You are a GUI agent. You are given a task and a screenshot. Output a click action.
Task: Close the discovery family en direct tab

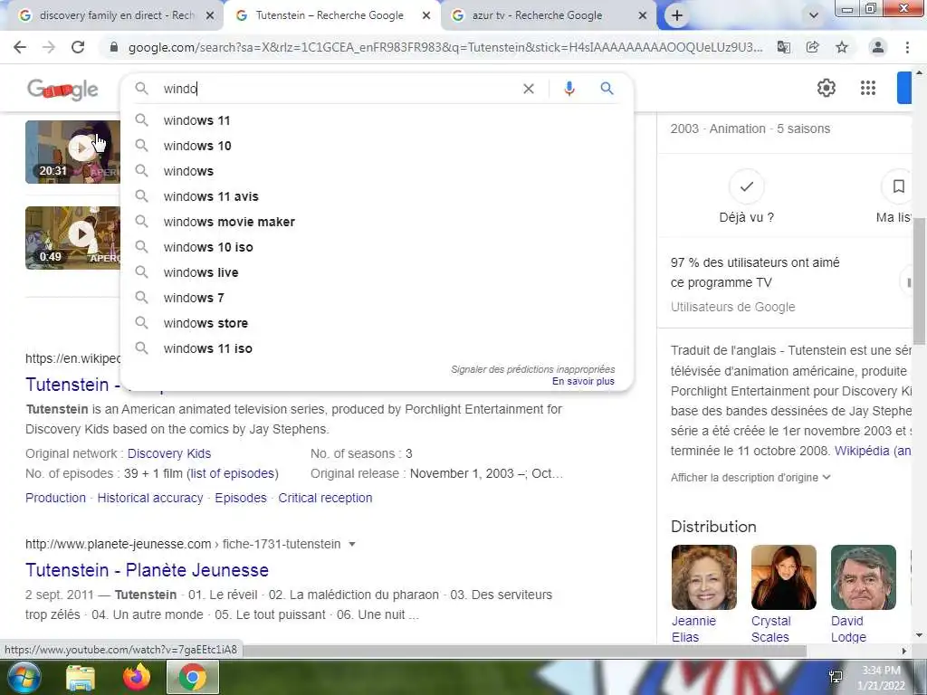(x=210, y=16)
